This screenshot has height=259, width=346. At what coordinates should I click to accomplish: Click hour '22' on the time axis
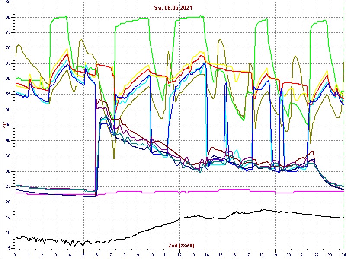pyautogui.click(x=316, y=255)
